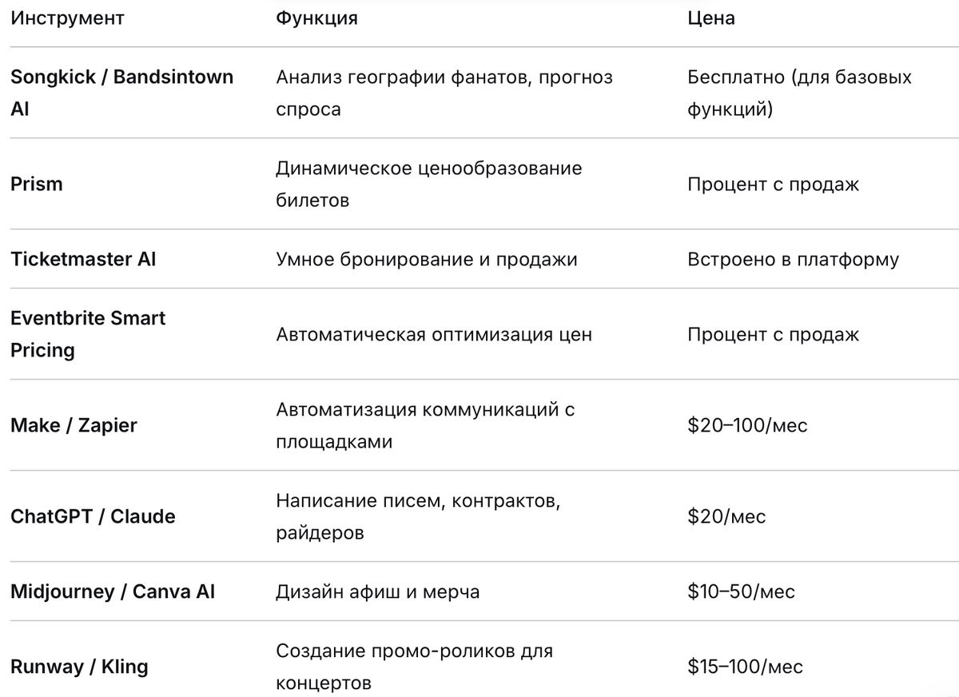This screenshot has height=697, width=959.
Task: Select the Songkick / Bandsintown AI cell
Action: pos(122,93)
